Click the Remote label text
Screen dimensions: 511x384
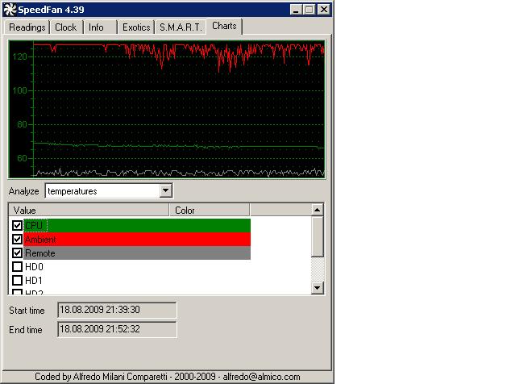point(40,253)
